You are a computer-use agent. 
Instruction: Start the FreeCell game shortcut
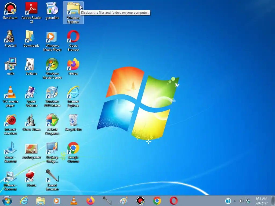point(10,39)
